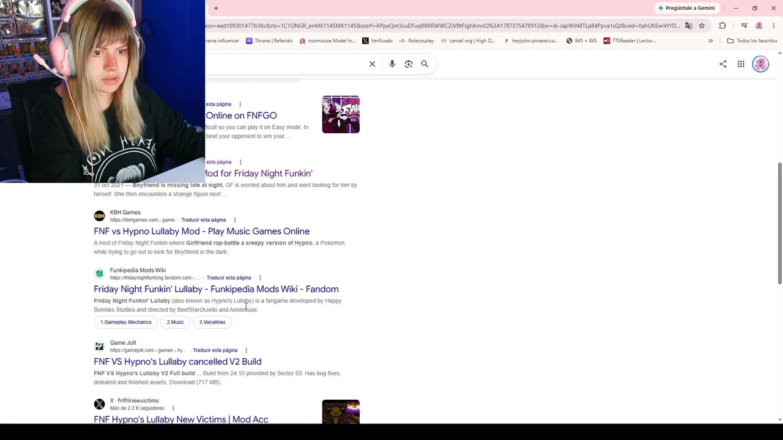Open the Verificado X bookmark
783x440 pixels.
point(377,41)
